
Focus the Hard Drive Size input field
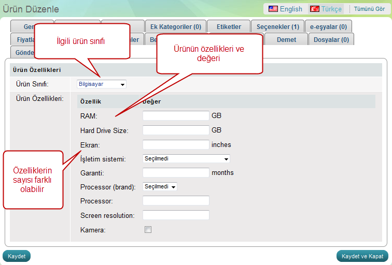176,130
